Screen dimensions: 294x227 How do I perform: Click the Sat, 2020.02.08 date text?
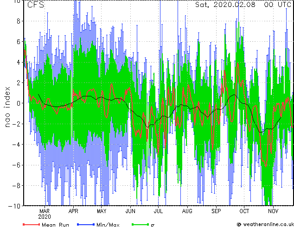click(x=225, y=5)
